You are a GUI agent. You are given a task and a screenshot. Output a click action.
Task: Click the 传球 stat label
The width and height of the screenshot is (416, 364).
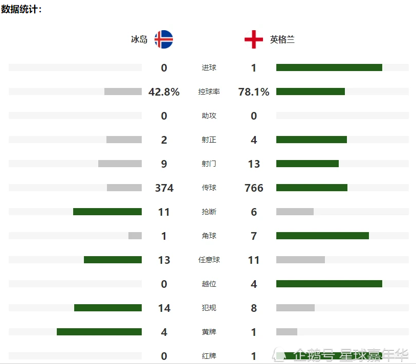(209, 188)
